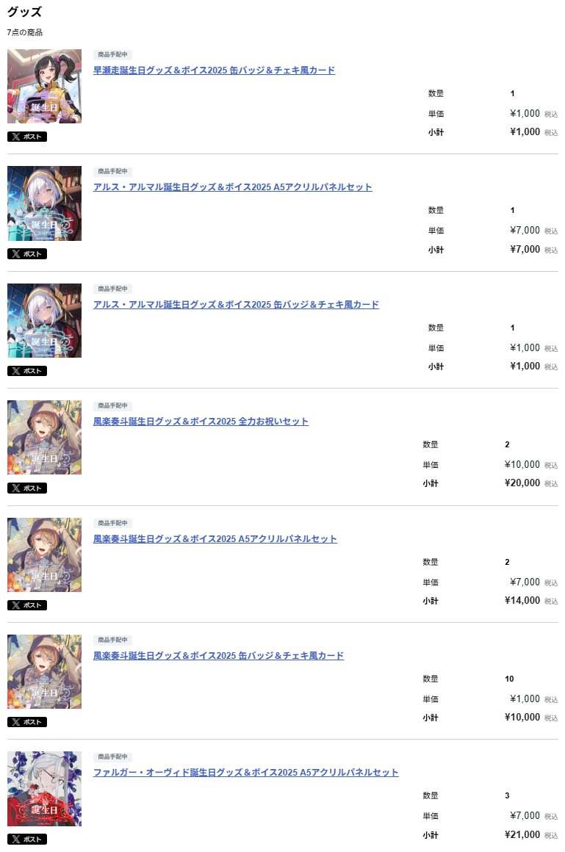This screenshot has height=852, width=565.
Task: Open アルス・アルマル 缶バッジ&チェキ風カード link
Action: pos(236,304)
